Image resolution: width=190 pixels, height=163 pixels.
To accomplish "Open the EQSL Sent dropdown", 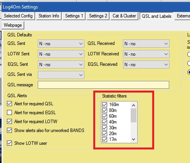I will click(61, 65).
